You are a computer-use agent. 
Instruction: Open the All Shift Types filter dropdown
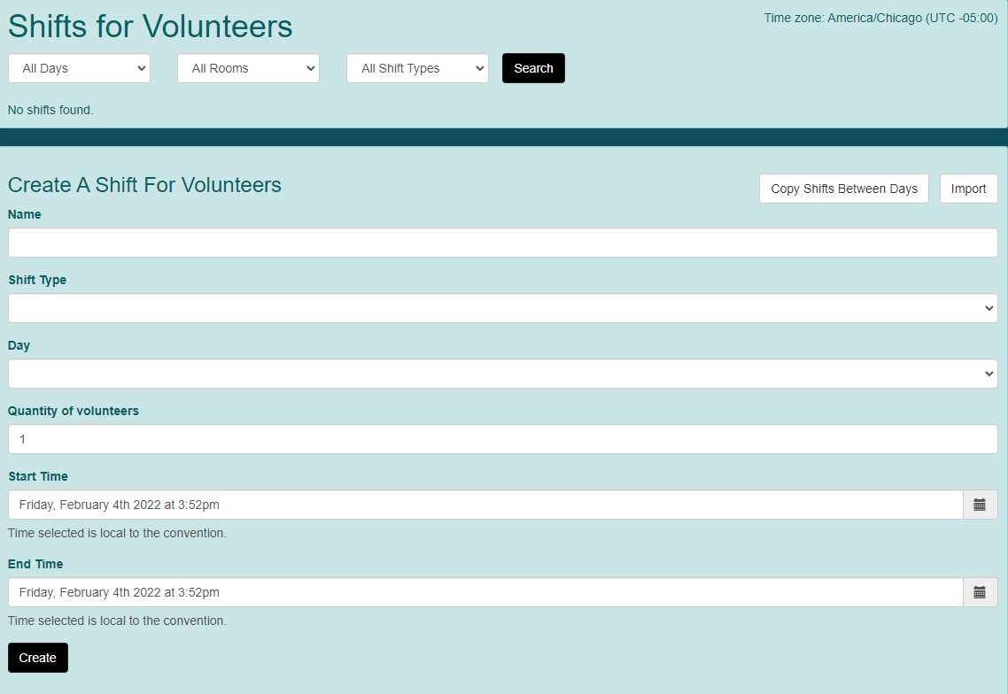[x=417, y=68]
